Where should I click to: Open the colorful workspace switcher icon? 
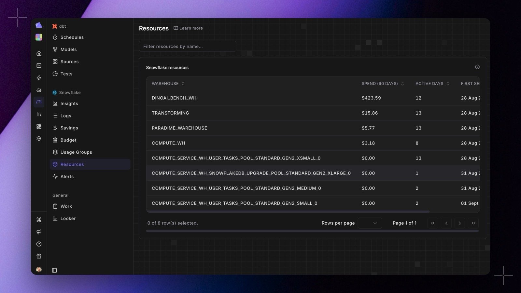(39, 37)
